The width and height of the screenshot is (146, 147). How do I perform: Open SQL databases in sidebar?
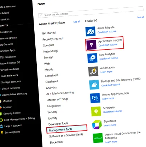click(x=8, y=57)
